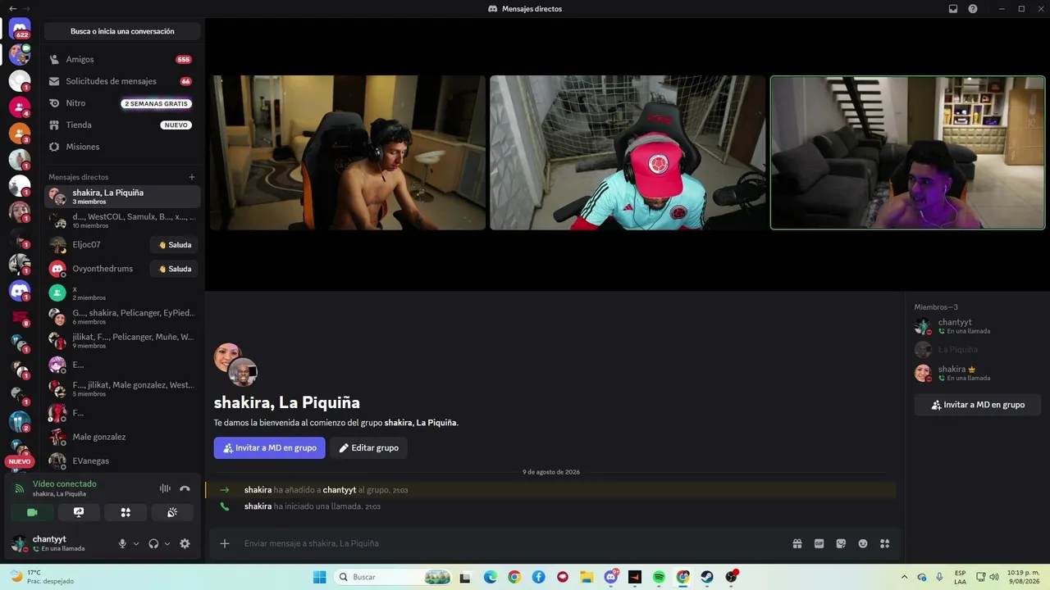Select member chantyyt in members list

click(x=978, y=326)
